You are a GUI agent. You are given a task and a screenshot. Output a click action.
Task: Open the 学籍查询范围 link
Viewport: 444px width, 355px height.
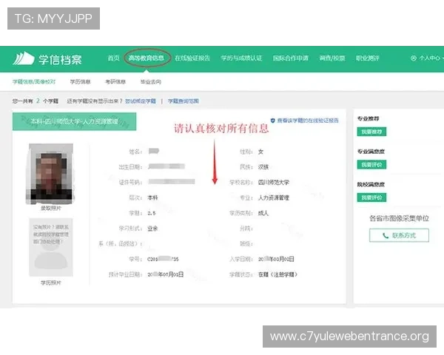(184, 101)
